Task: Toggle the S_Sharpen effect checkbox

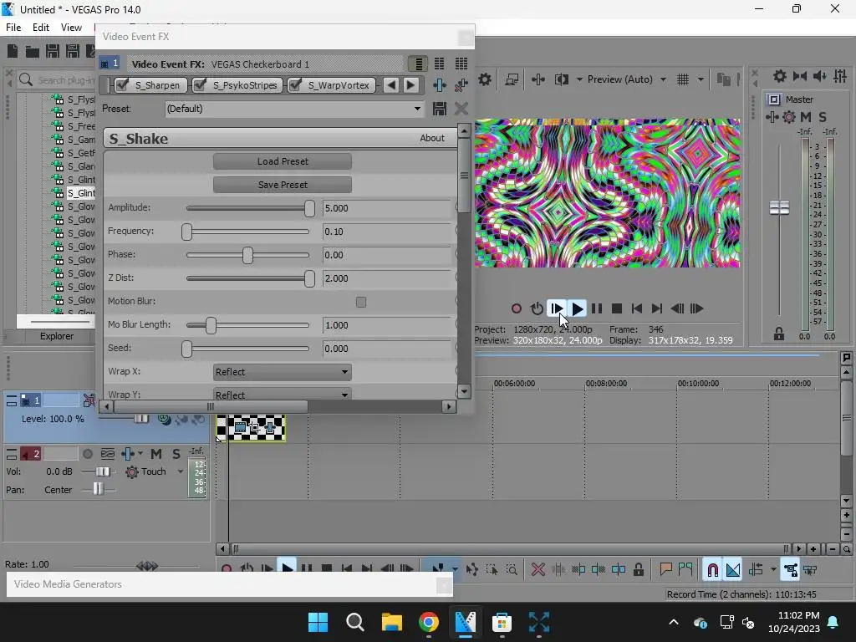Action: (x=123, y=85)
